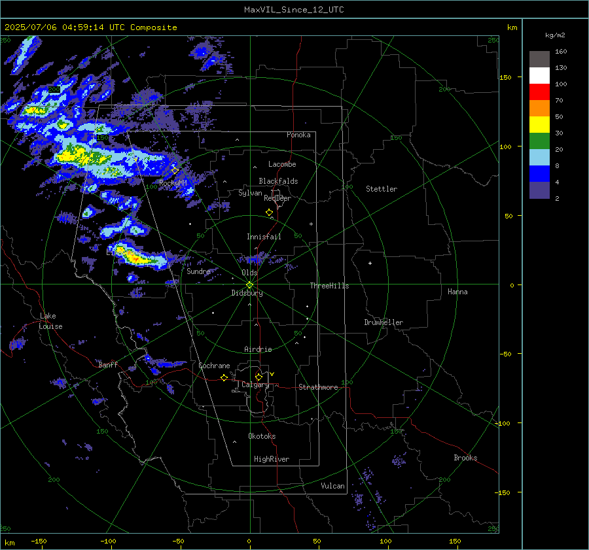Click the HighRiver town label
The image size is (589, 550).
[272, 459]
